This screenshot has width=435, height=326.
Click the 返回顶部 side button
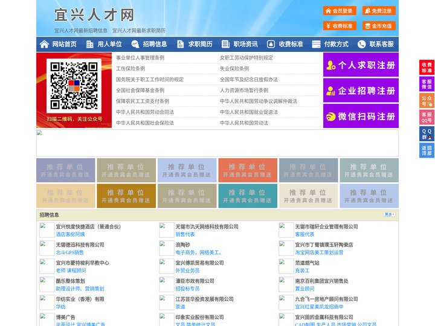click(427, 150)
